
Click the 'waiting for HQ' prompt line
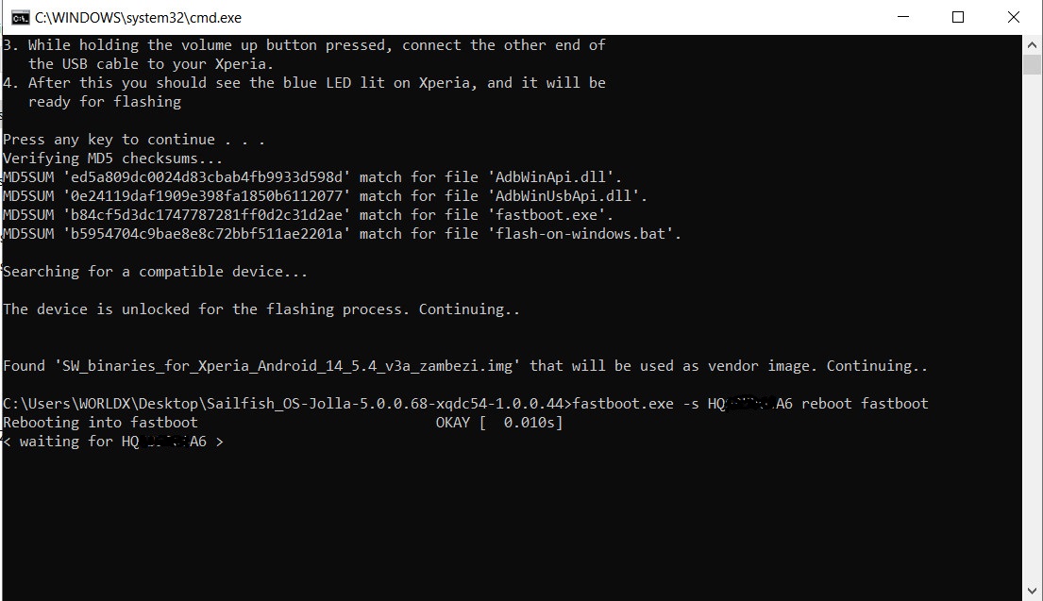(113, 442)
